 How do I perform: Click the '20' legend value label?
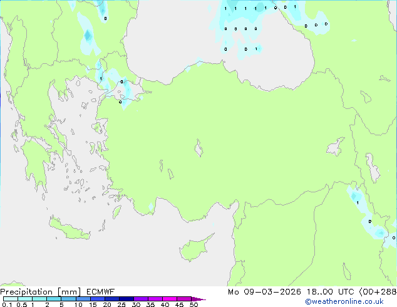coord(107,304)
